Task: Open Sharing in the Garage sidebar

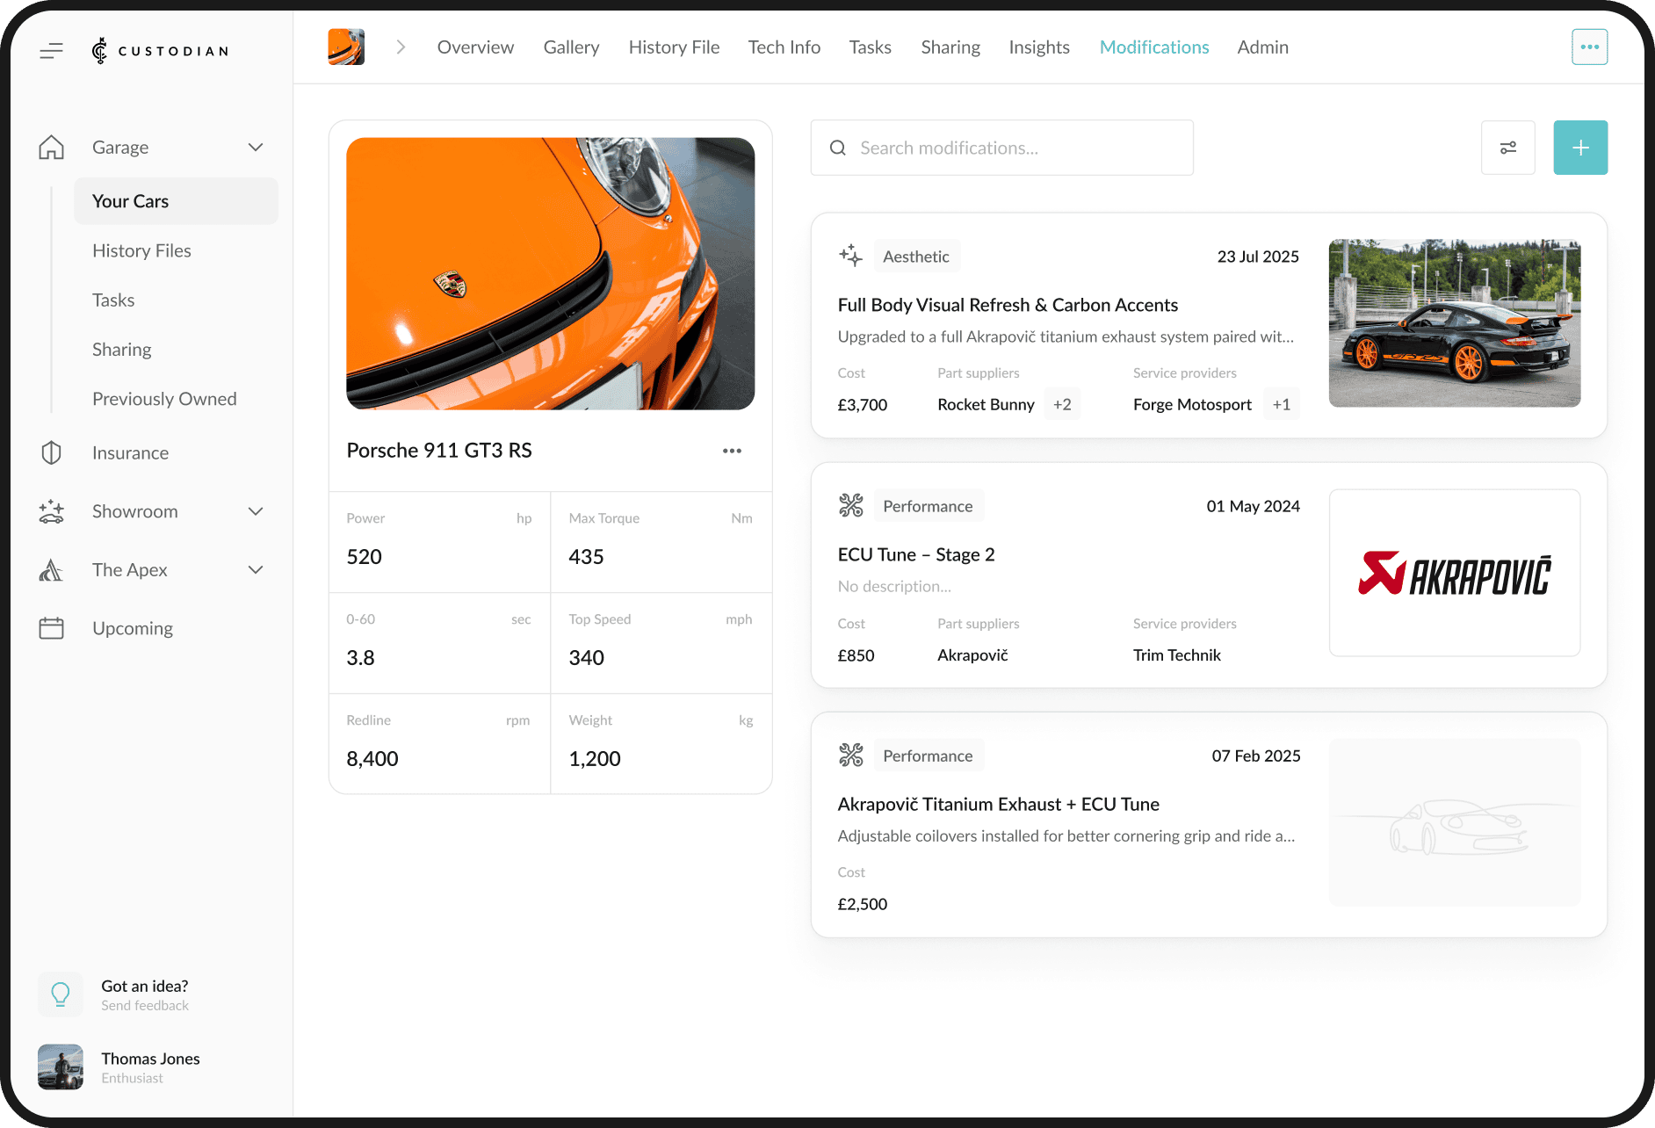Action: 121,349
